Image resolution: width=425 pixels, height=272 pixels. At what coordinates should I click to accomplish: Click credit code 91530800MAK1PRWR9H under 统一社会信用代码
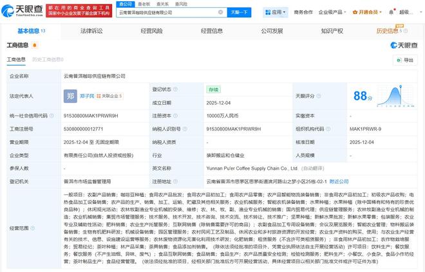pyautogui.click(x=91, y=116)
